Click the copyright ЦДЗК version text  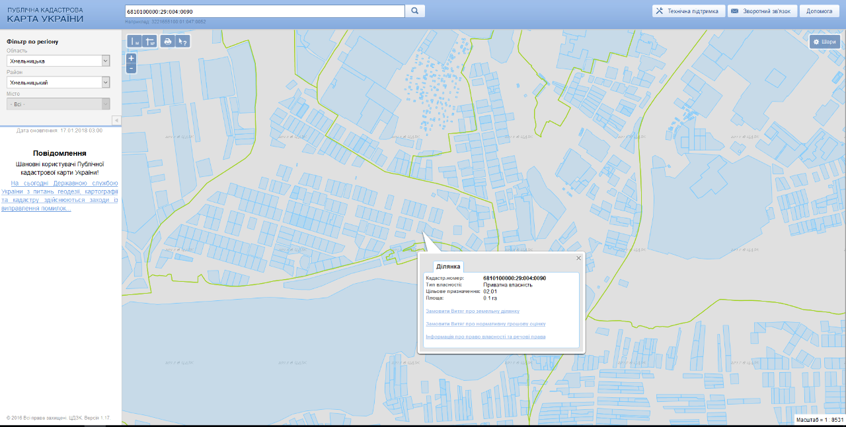58,418
